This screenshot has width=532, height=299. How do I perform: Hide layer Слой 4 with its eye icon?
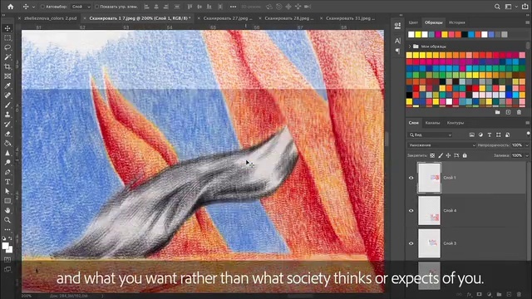[x=411, y=210]
